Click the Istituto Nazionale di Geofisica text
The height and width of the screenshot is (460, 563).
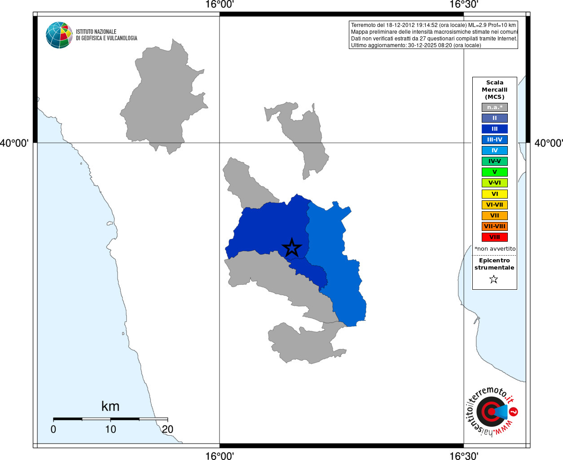[x=106, y=35]
